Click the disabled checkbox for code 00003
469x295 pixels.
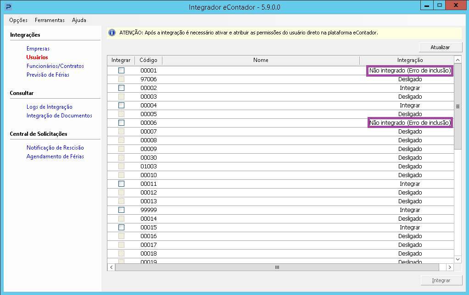tap(122, 96)
